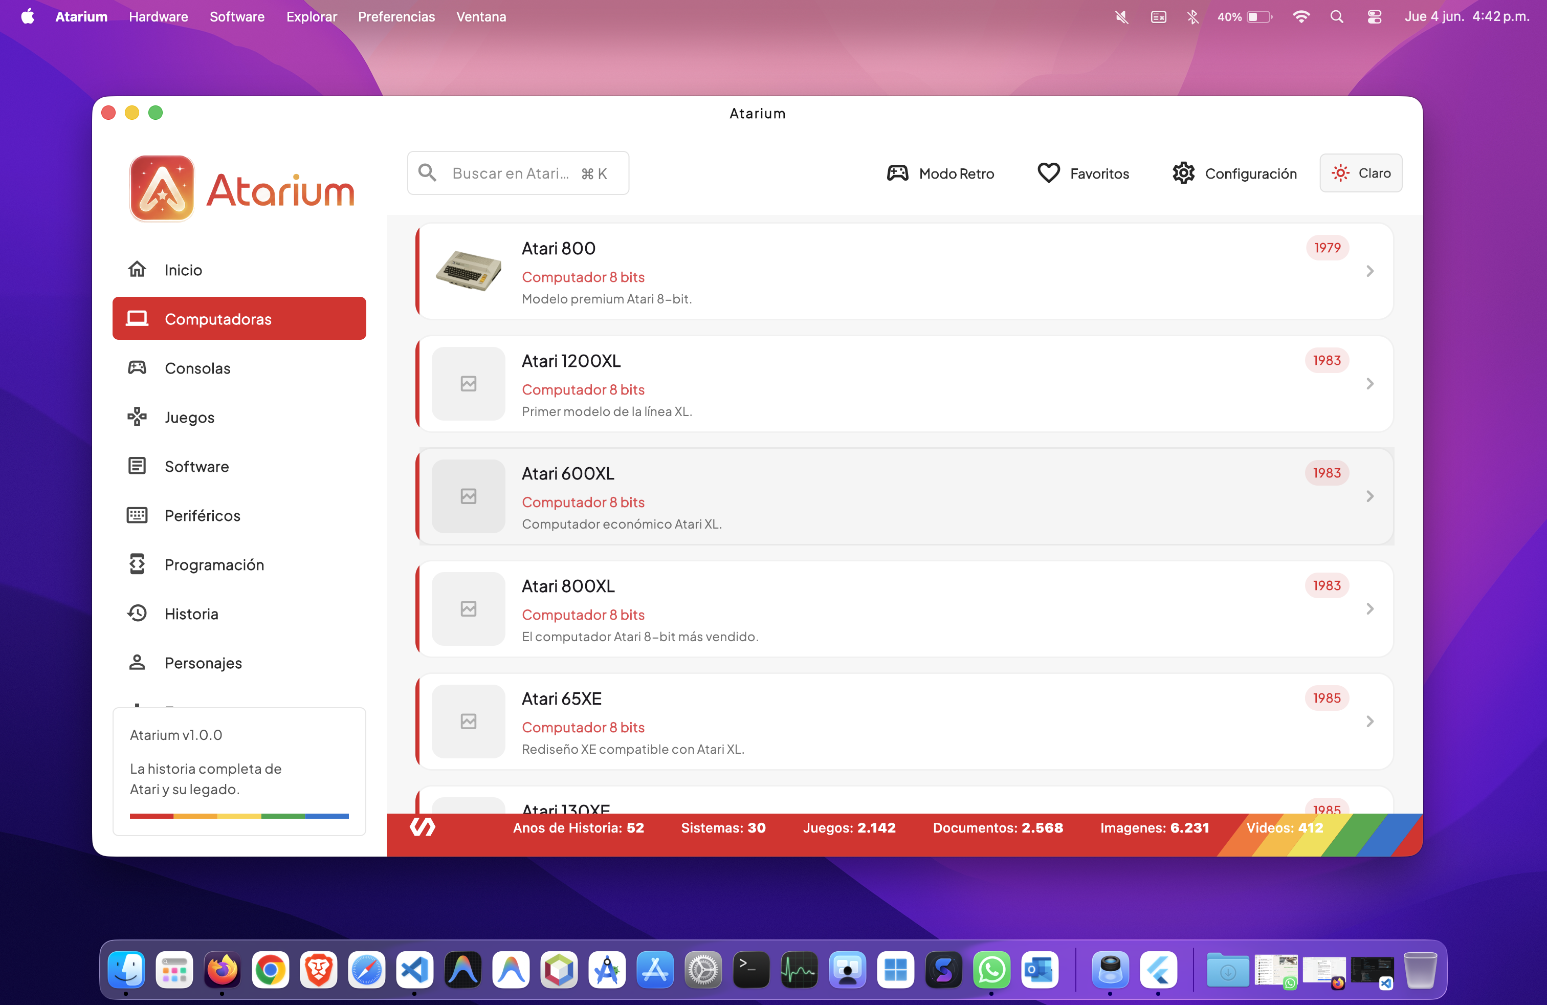Click 'Videos: 412' status entry
The width and height of the screenshot is (1547, 1005).
pos(1285,827)
